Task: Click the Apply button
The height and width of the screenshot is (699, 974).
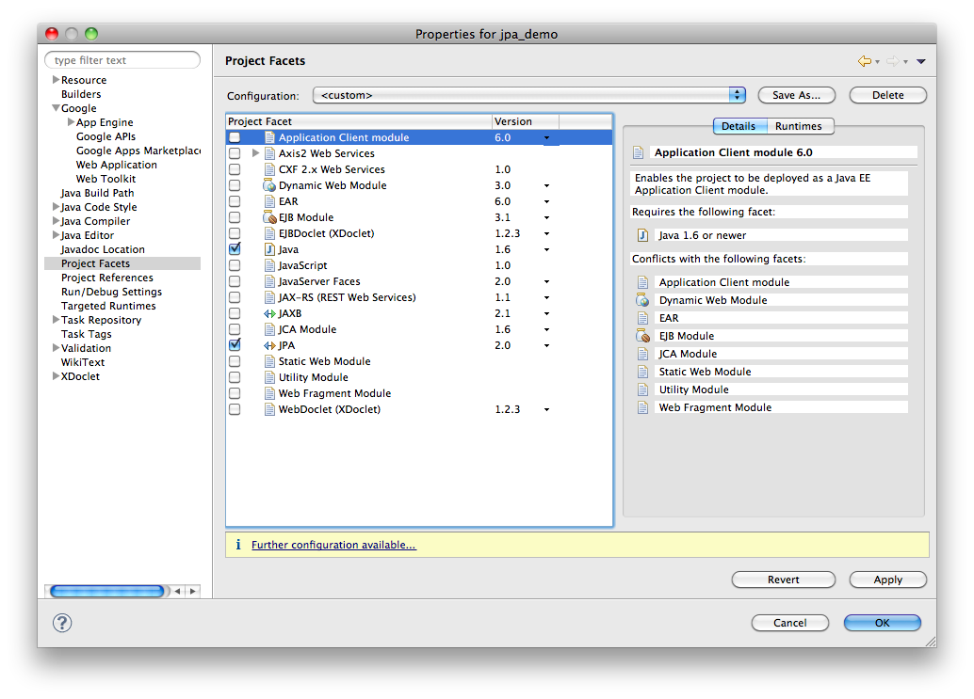Action: coord(887,580)
